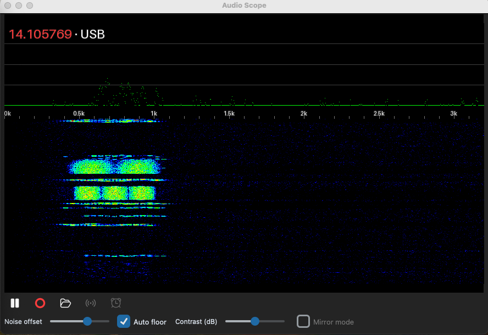Minimize the Audio Scope window
This screenshot has width=488, height=335.
click(x=19, y=6)
